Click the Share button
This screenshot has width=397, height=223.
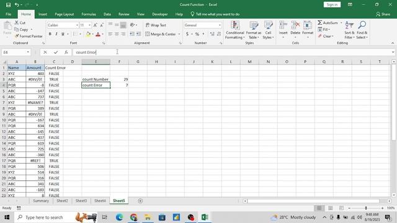pyautogui.click(x=383, y=14)
